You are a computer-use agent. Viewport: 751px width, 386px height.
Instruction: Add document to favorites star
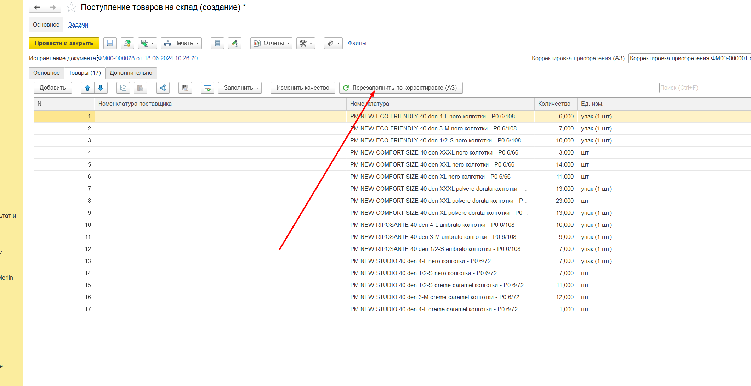point(72,7)
